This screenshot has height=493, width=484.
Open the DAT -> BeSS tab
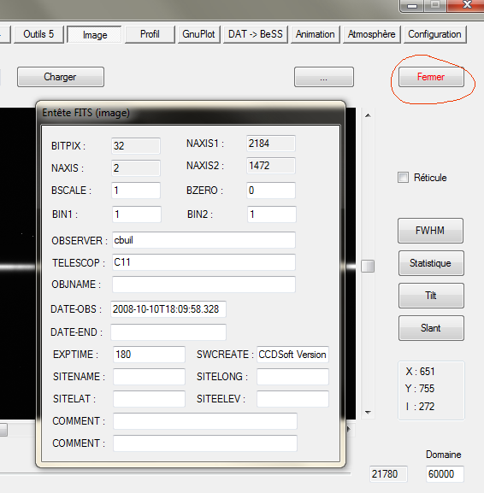pyautogui.click(x=256, y=34)
